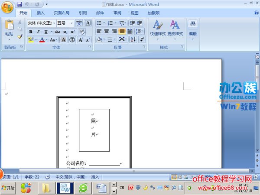Click the language indicator 中文(简体, 中国)
This screenshot has width=260, height=195.
(71, 177)
